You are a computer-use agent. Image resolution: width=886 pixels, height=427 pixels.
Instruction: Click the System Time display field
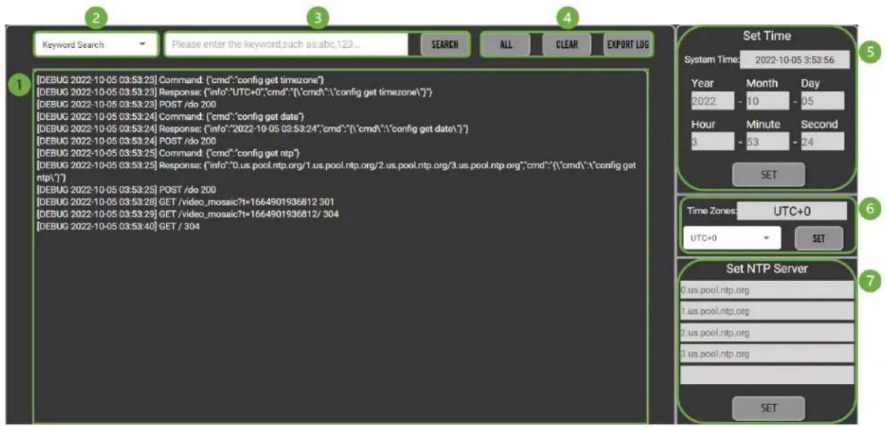point(795,59)
